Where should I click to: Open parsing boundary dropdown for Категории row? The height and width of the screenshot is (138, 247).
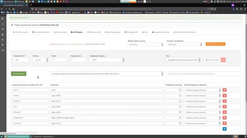tap(202, 123)
